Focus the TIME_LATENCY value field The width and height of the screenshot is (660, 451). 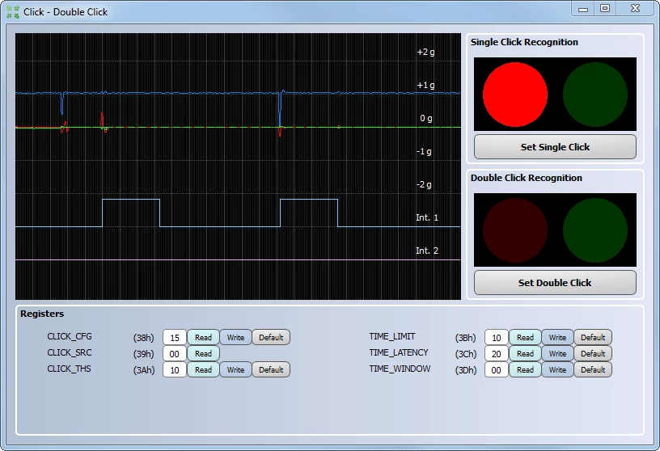coord(497,354)
